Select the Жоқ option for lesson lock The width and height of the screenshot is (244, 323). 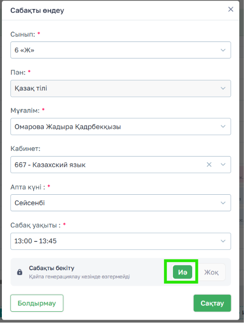click(x=211, y=272)
